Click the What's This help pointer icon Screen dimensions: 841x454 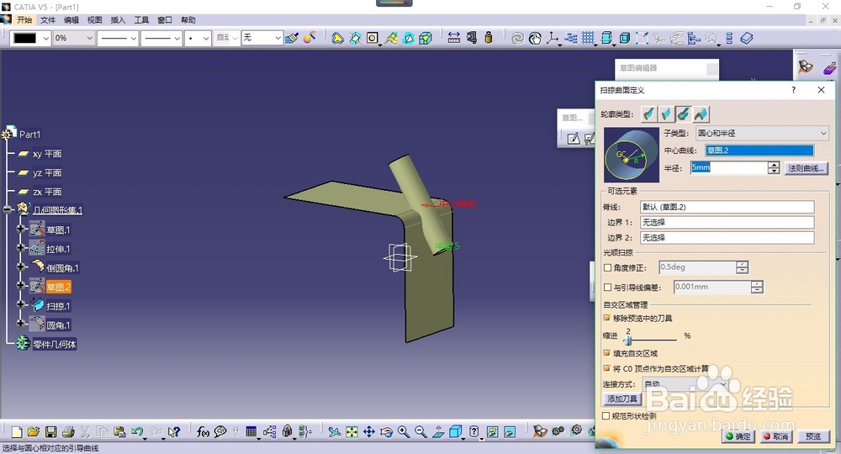[x=173, y=431]
